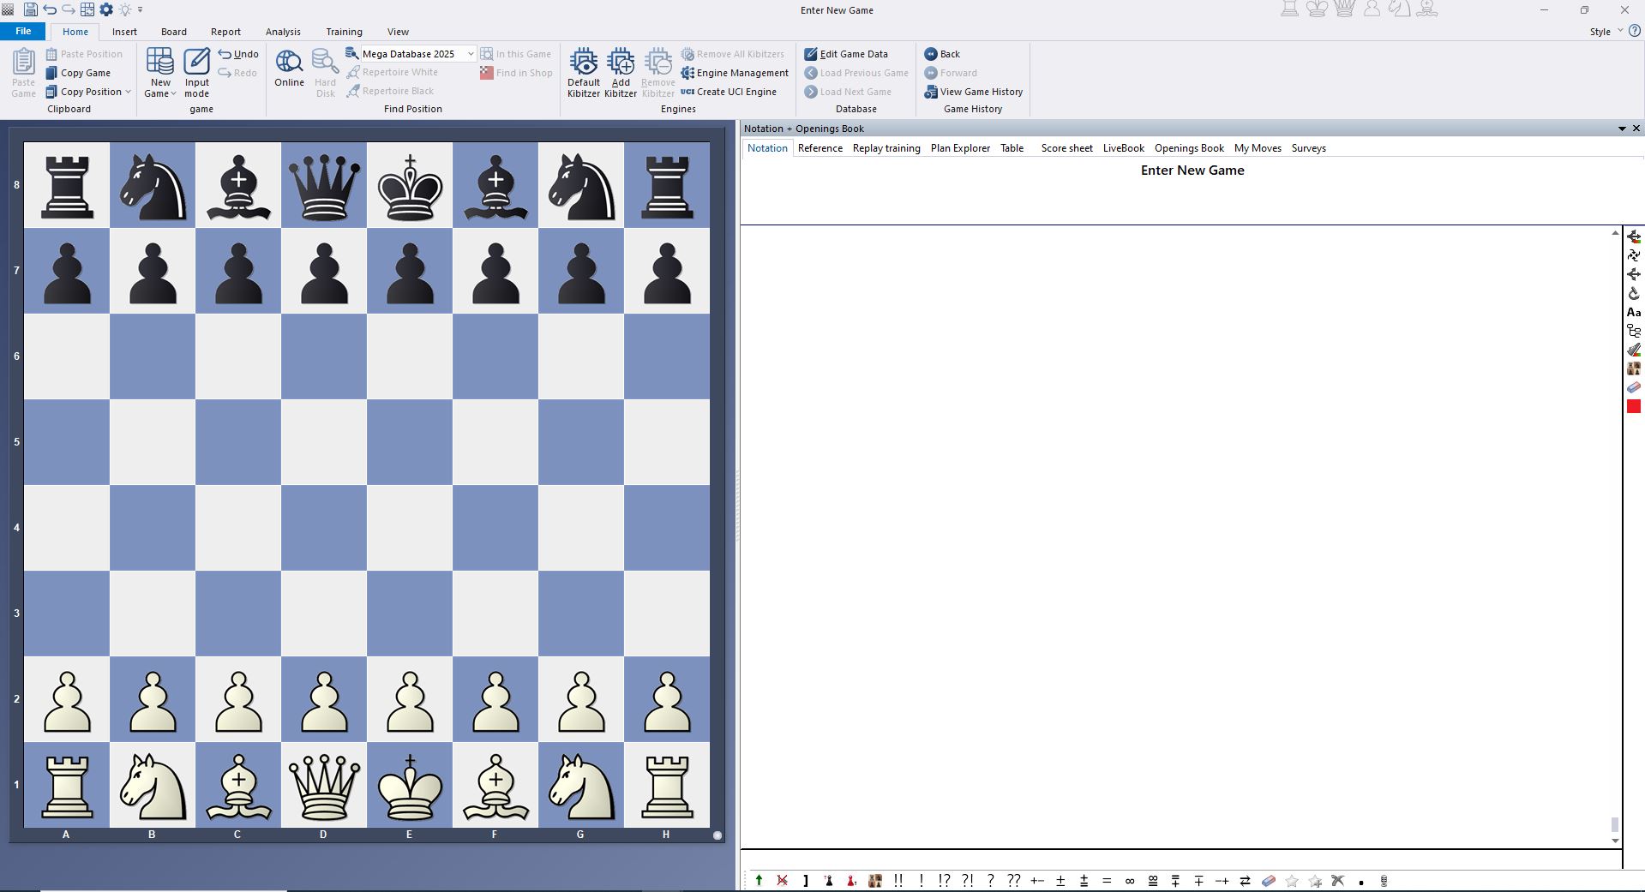Expand the New Game dropdown arrow
The width and height of the screenshot is (1645, 892).
tap(173, 94)
